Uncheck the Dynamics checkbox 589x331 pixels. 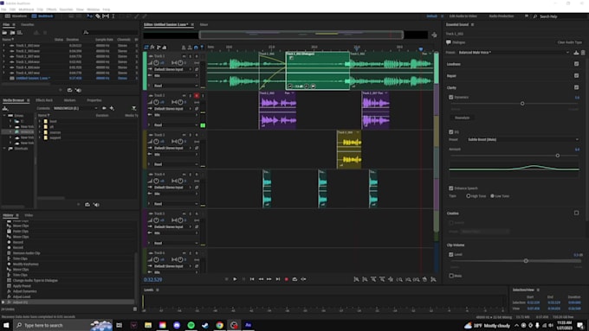coord(450,97)
